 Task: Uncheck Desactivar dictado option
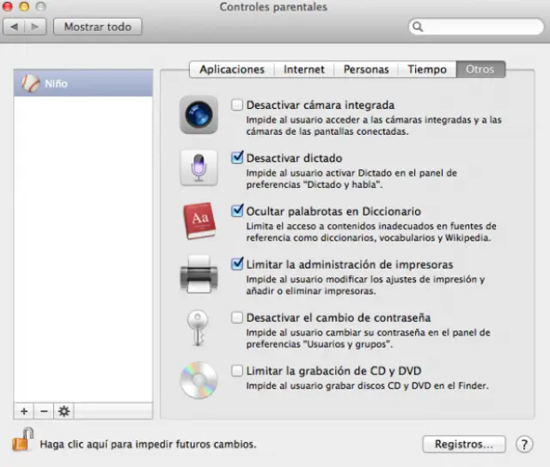[237, 158]
